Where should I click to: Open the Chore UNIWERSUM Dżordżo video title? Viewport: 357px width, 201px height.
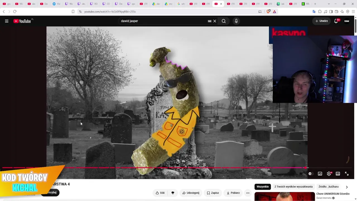point(333,194)
